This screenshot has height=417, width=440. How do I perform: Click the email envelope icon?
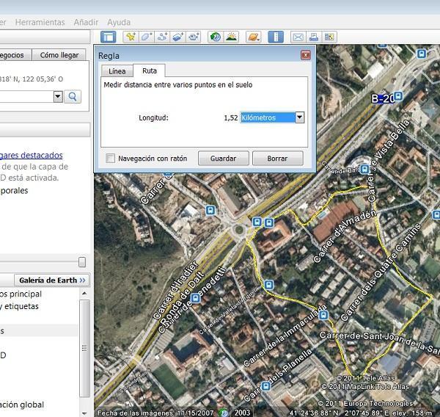click(x=298, y=37)
